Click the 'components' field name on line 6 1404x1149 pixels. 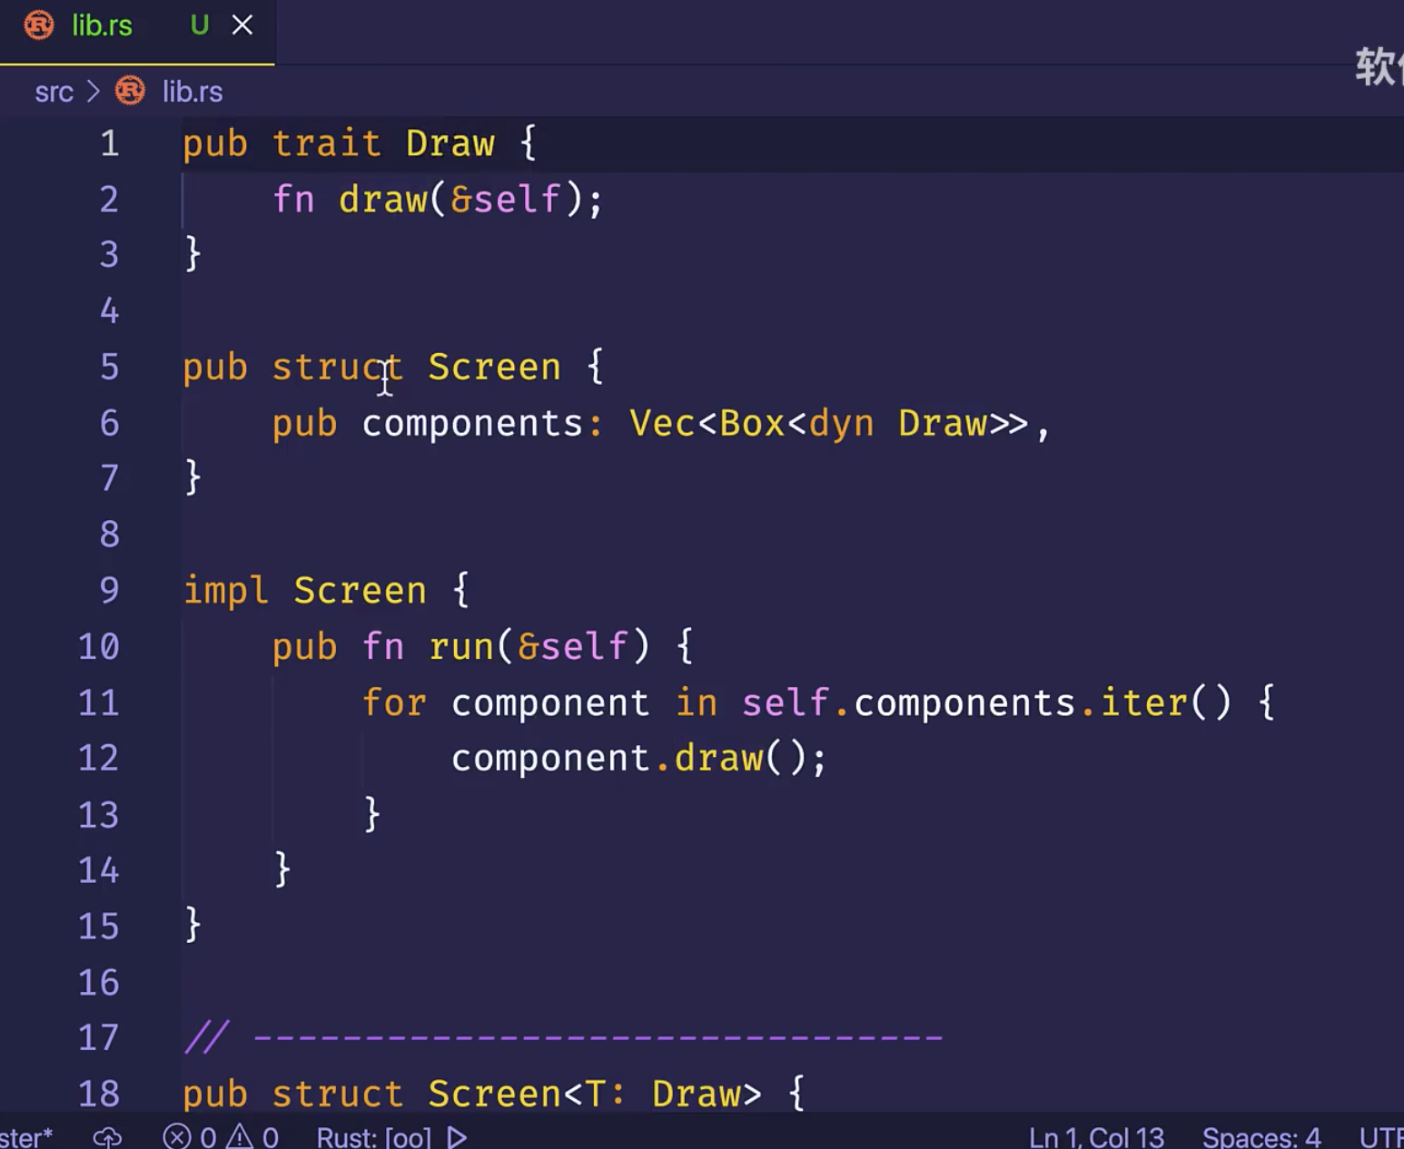click(x=471, y=424)
